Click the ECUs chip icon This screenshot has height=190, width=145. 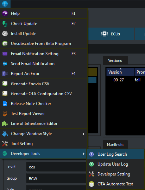pyautogui.click(x=105, y=34)
